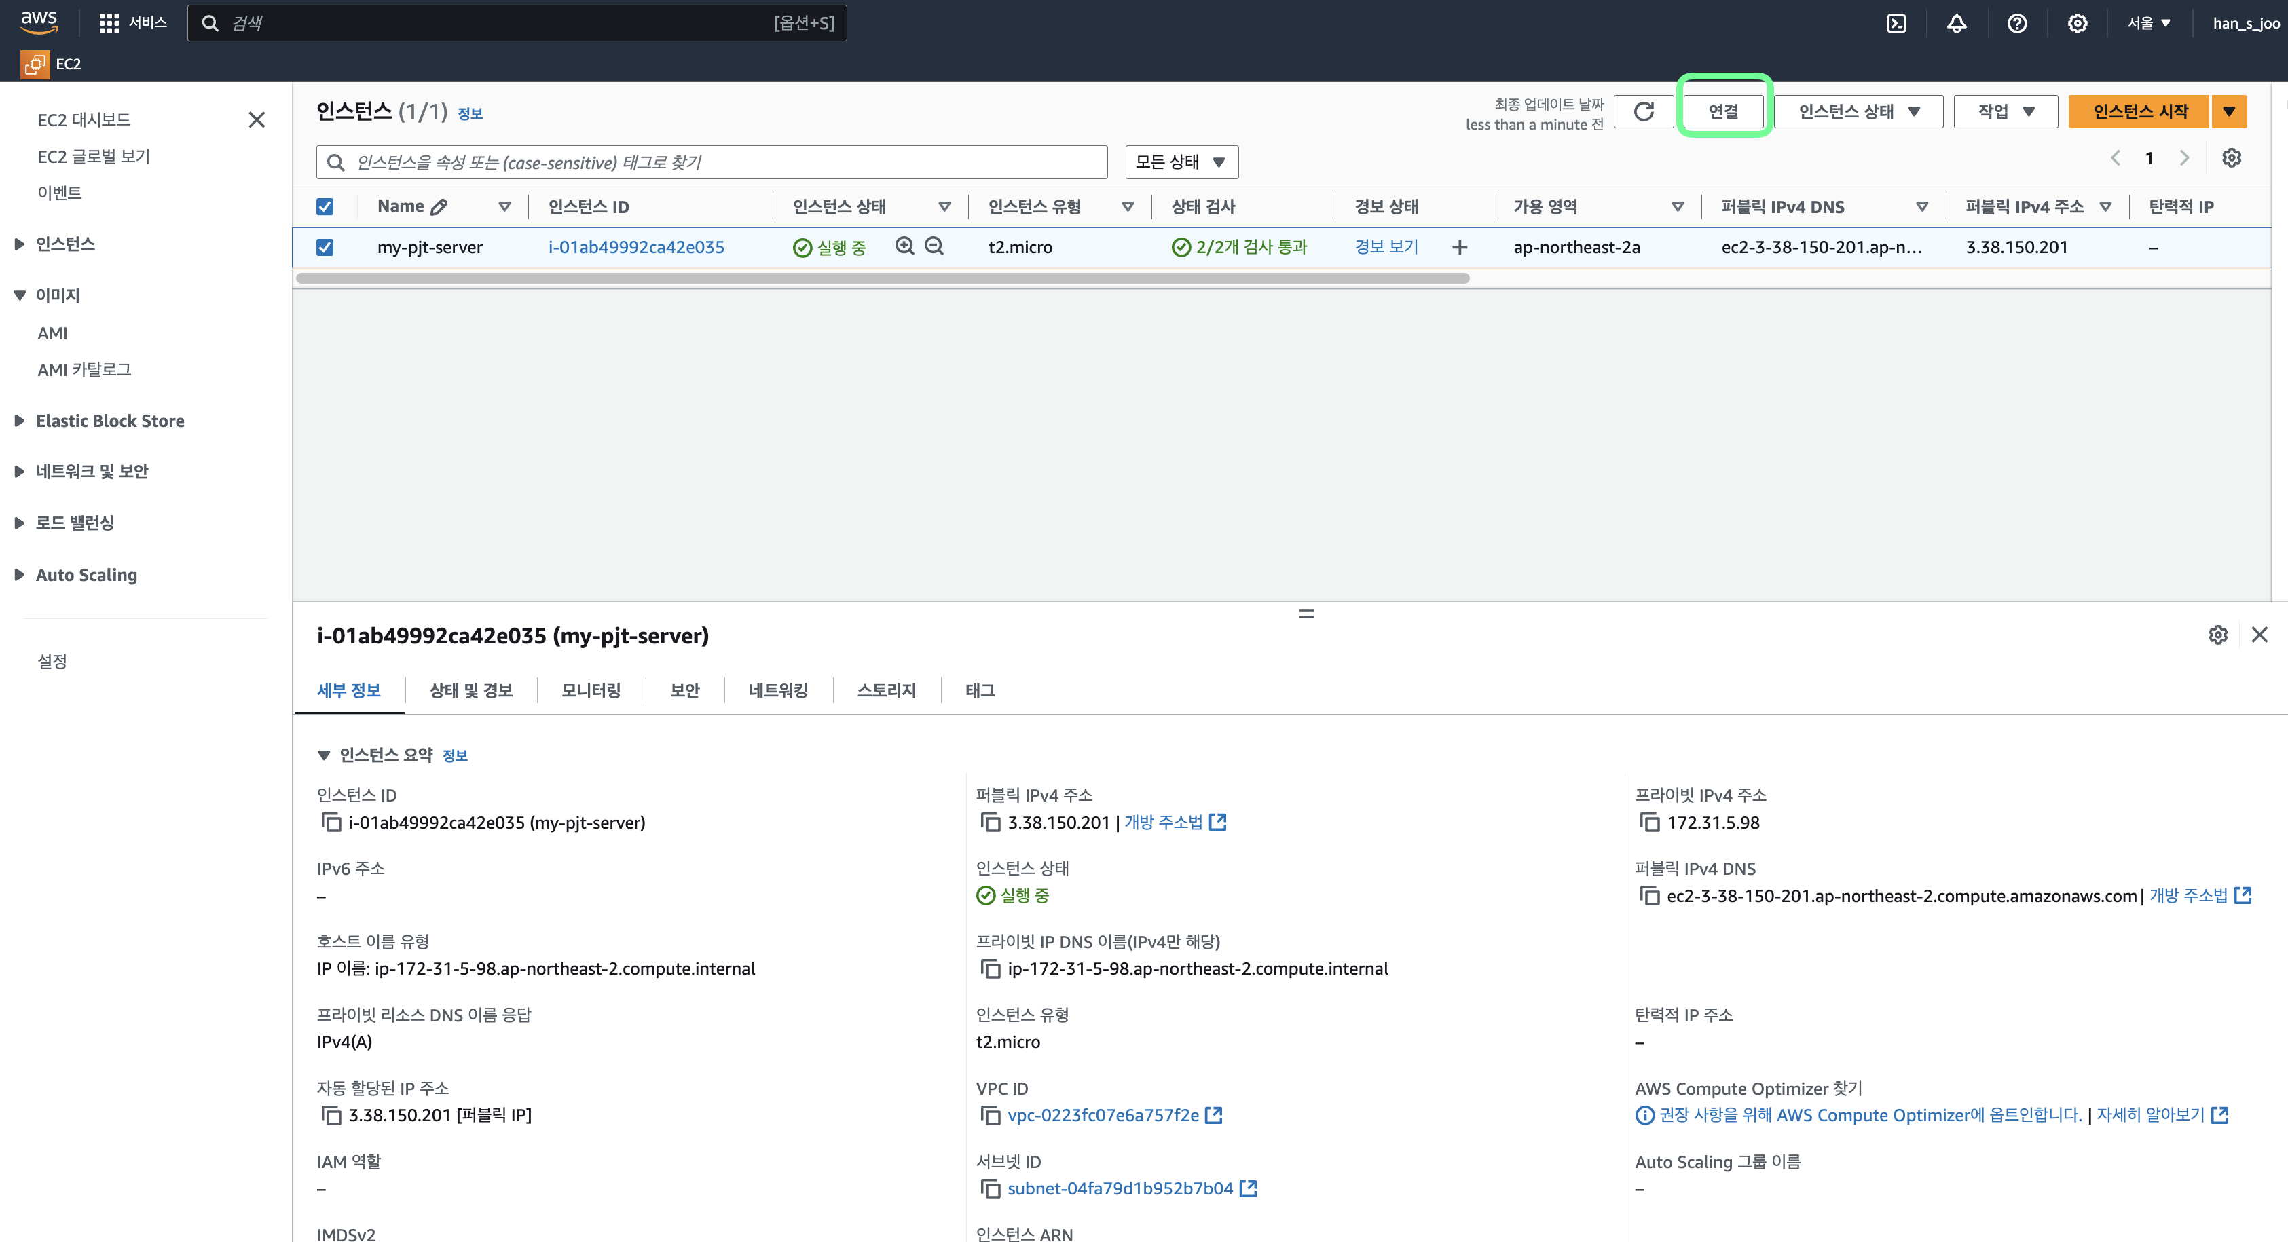Viewport: 2288px width, 1242px height.
Task: Switch to 스토리지 tab
Action: [x=887, y=690]
